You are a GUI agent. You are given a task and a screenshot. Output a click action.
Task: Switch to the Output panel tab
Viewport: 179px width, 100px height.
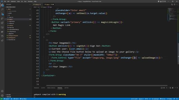(43, 88)
